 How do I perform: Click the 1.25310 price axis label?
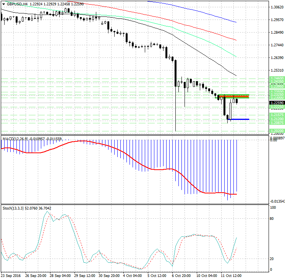(x=277, y=70)
